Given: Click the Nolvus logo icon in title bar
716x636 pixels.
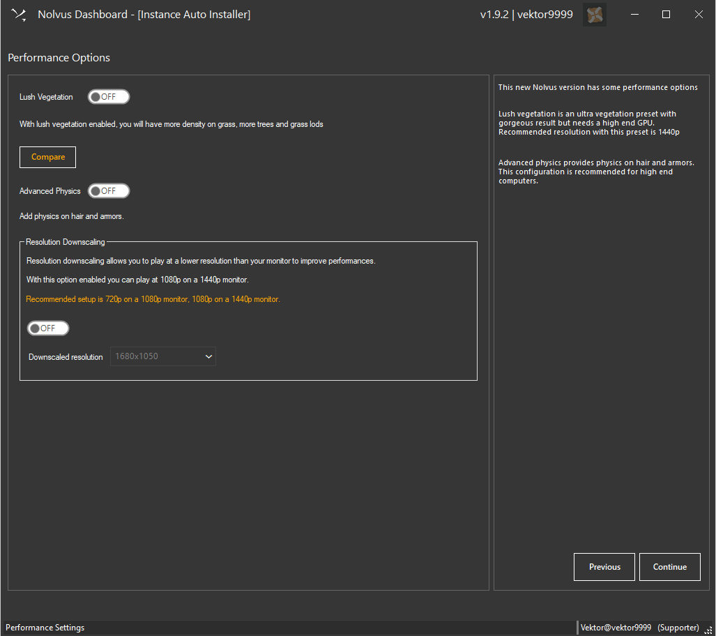Looking at the screenshot, I should (19, 15).
